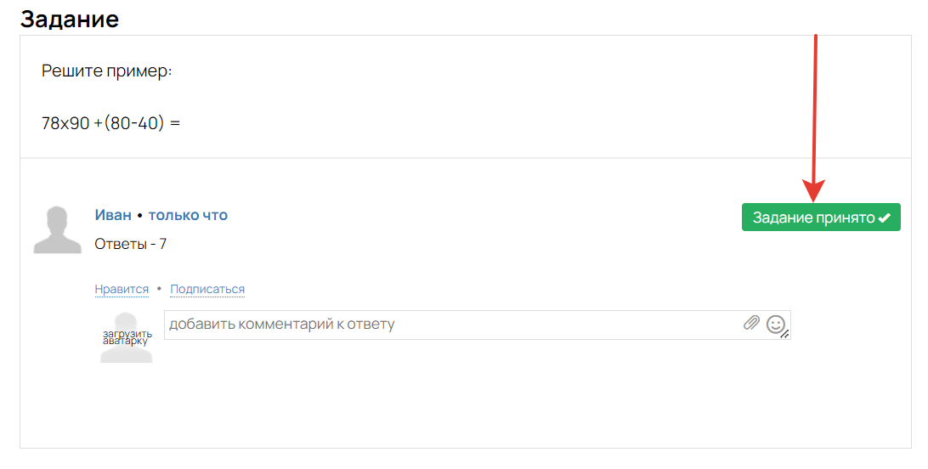Click the bullet between Иван and только что
This screenshot has width=928, height=469.
click(x=139, y=216)
